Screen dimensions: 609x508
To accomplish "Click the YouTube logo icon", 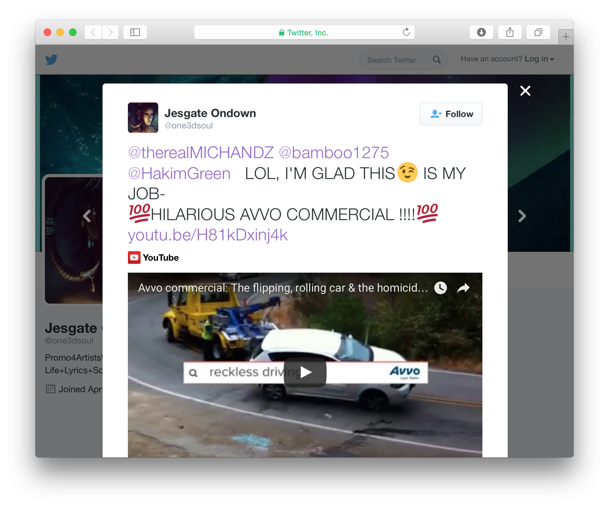I will pos(134,257).
